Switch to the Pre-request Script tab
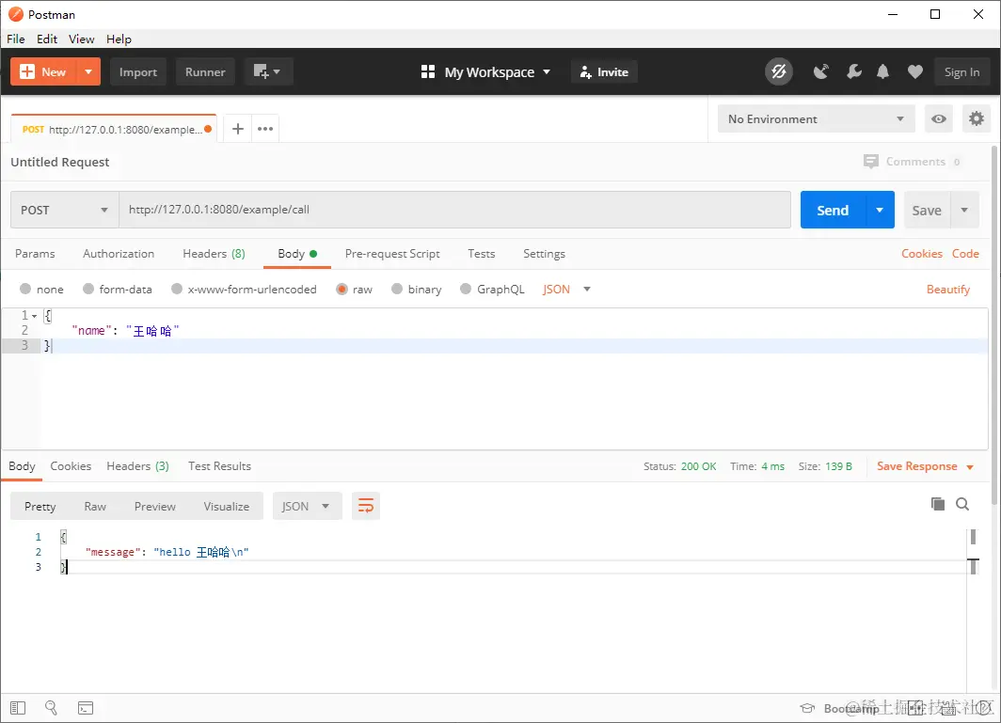Viewport: 1001px width, 723px height. tap(392, 253)
